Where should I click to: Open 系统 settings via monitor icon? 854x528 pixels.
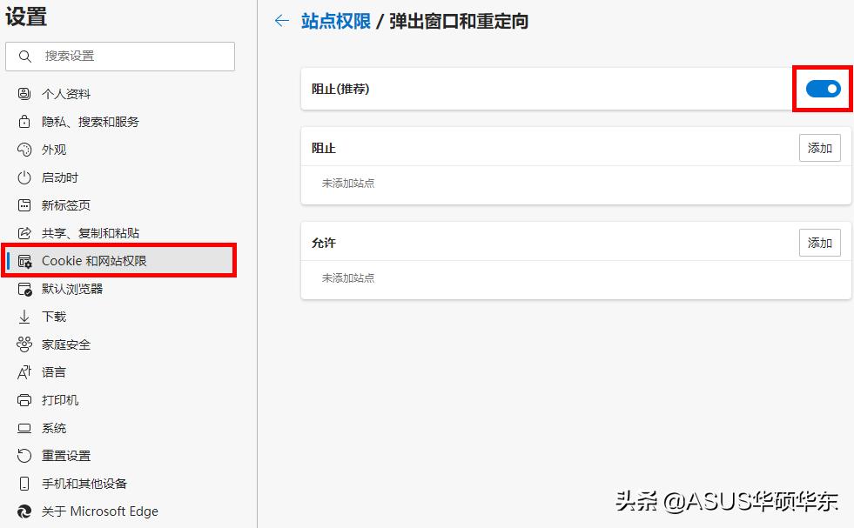(x=26, y=427)
